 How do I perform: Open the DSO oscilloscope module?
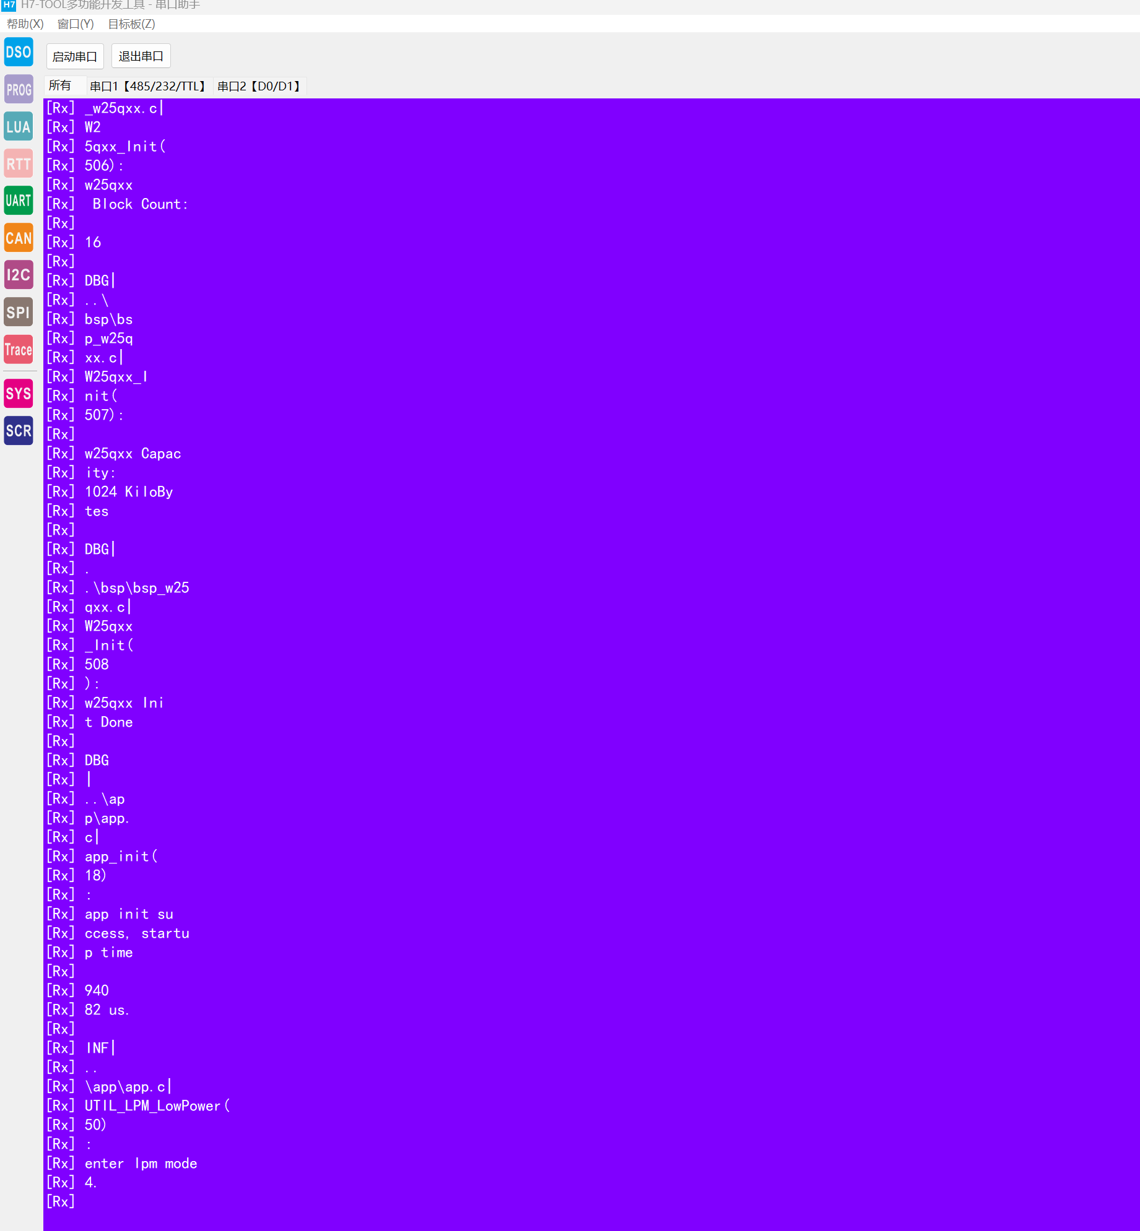click(x=19, y=52)
